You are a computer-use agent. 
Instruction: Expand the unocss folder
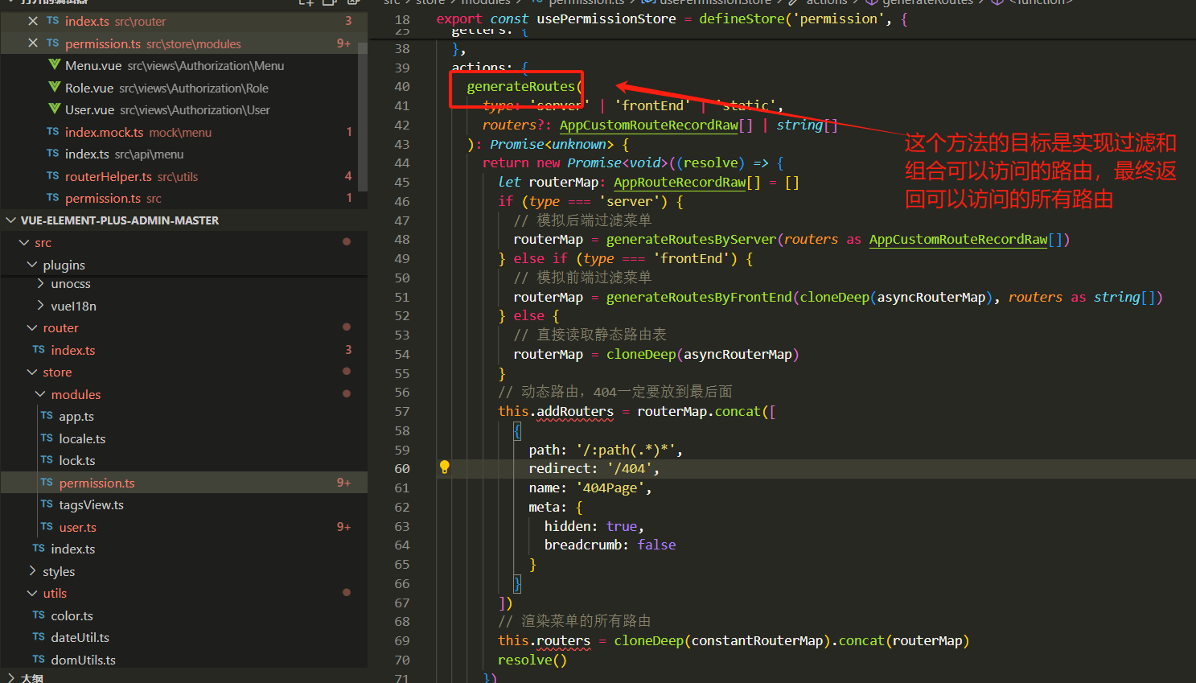pyautogui.click(x=40, y=283)
